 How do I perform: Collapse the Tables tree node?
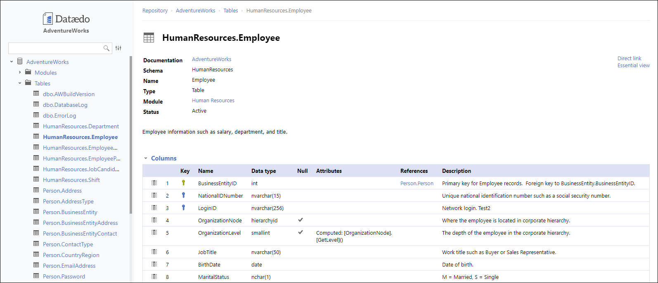point(20,83)
